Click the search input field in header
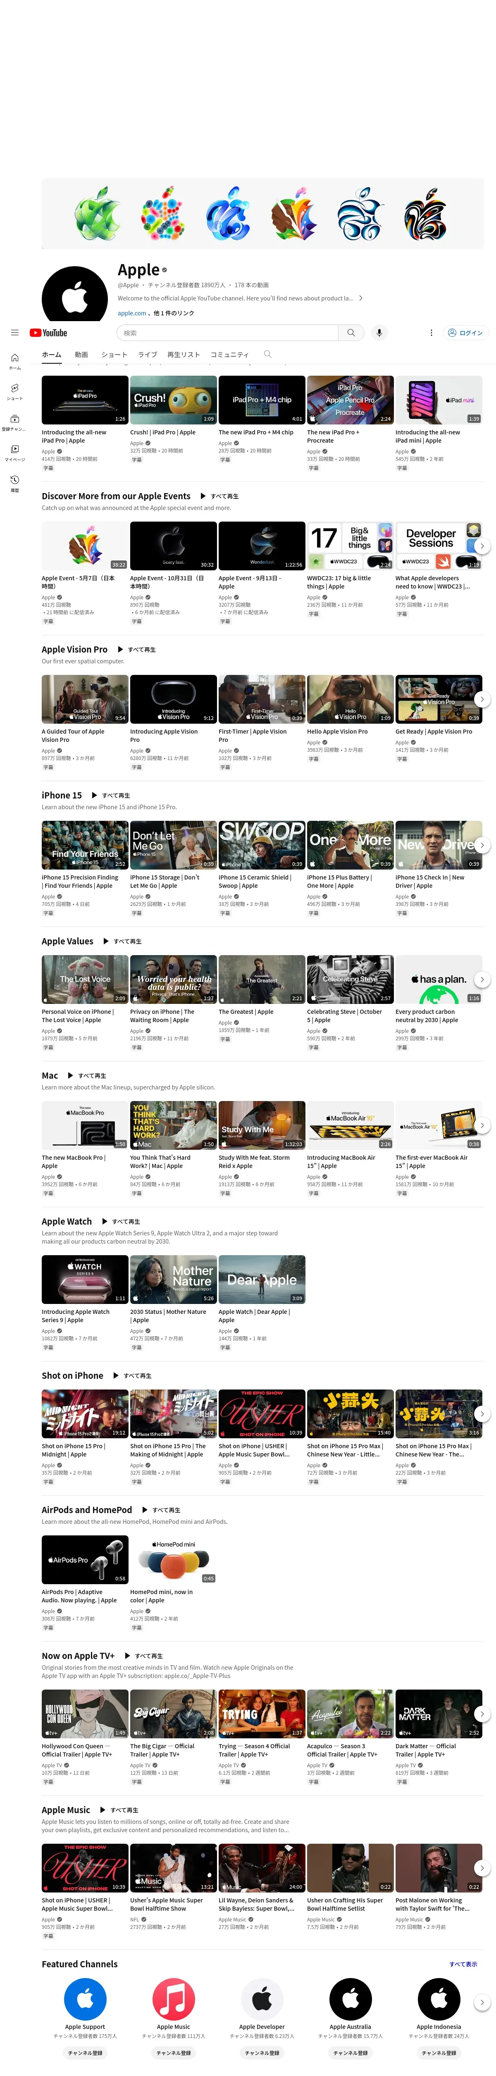Image resolution: width=496 pixels, height=2076 pixels. coord(227,333)
